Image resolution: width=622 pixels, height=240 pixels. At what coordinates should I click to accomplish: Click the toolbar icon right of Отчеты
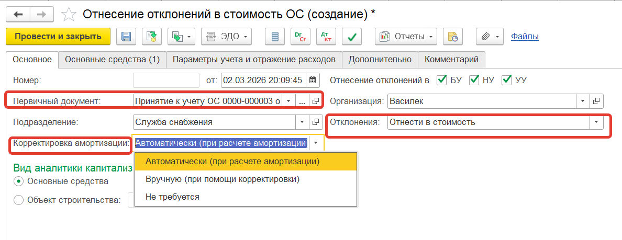[x=452, y=37]
